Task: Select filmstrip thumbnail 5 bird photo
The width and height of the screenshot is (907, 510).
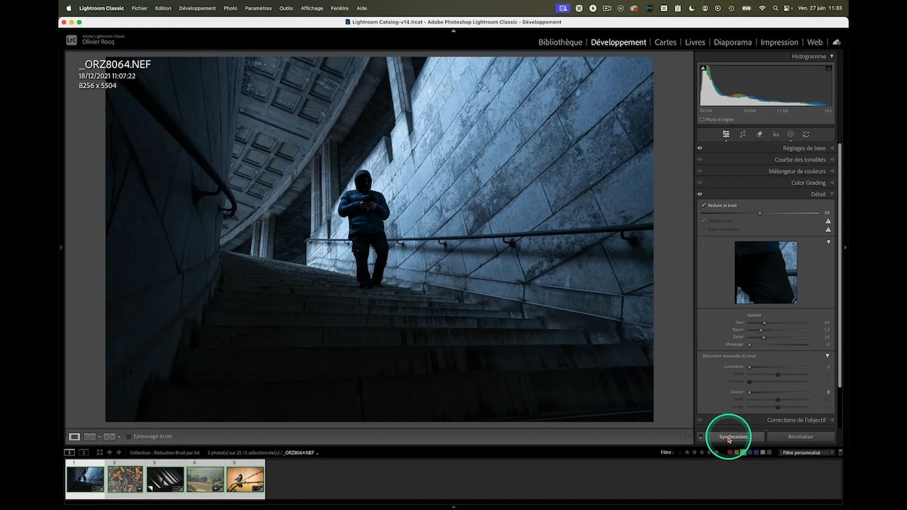Action: 245,479
